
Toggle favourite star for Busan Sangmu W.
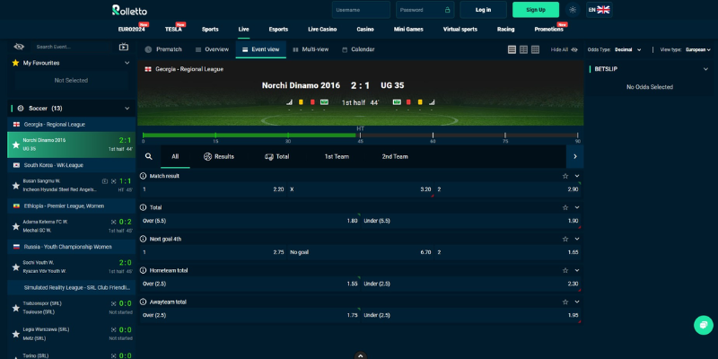[x=15, y=186]
